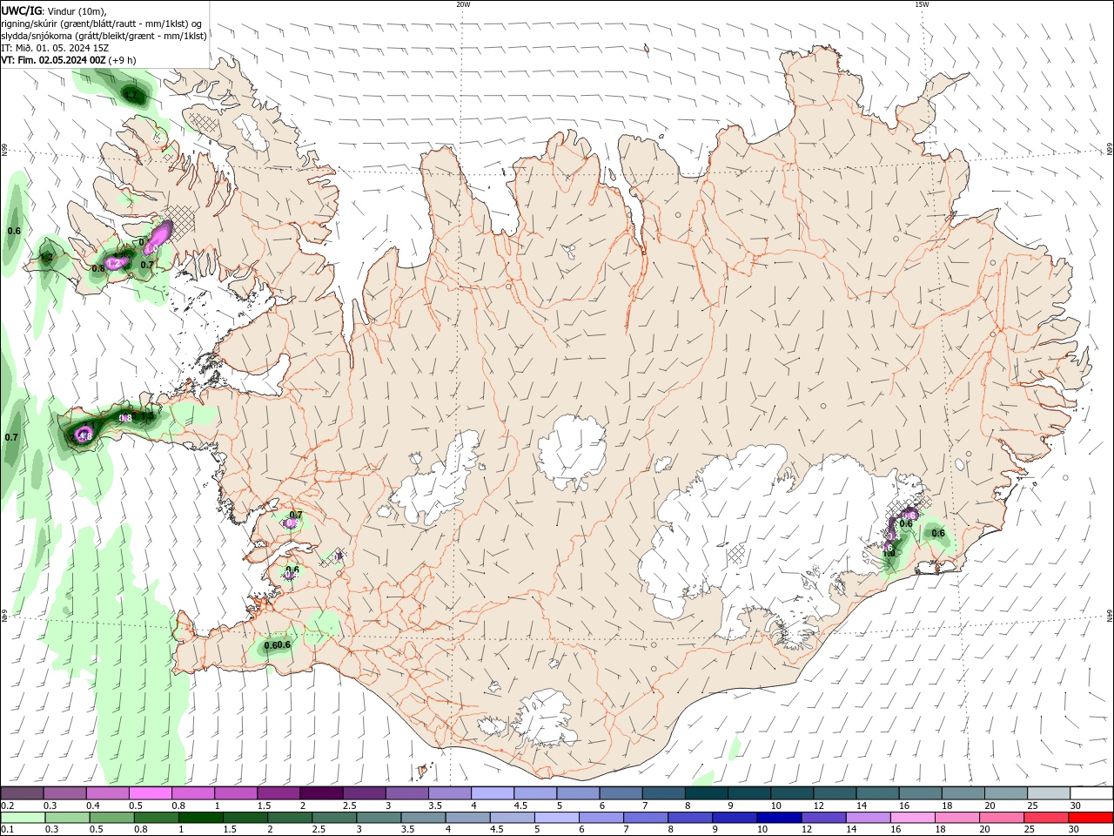Click the initial time 'IT: Mið. 01. 05. 2024 15Z'

click(x=55, y=48)
